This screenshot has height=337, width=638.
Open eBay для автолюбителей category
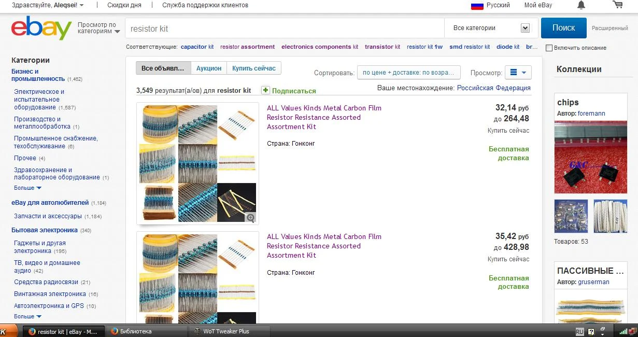click(x=50, y=203)
